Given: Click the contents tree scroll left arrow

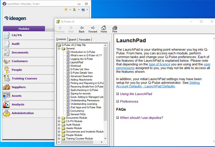Looking at the screenshot, I should [59, 142].
